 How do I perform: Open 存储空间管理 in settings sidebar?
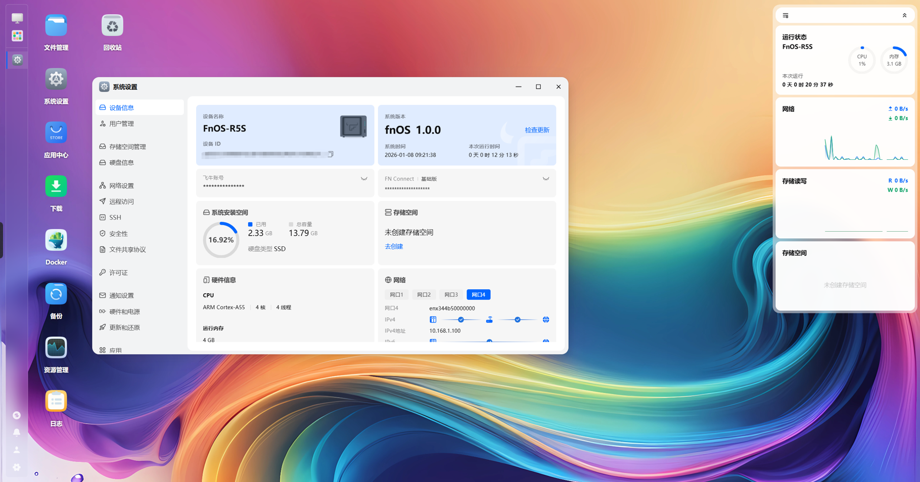click(x=127, y=147)
